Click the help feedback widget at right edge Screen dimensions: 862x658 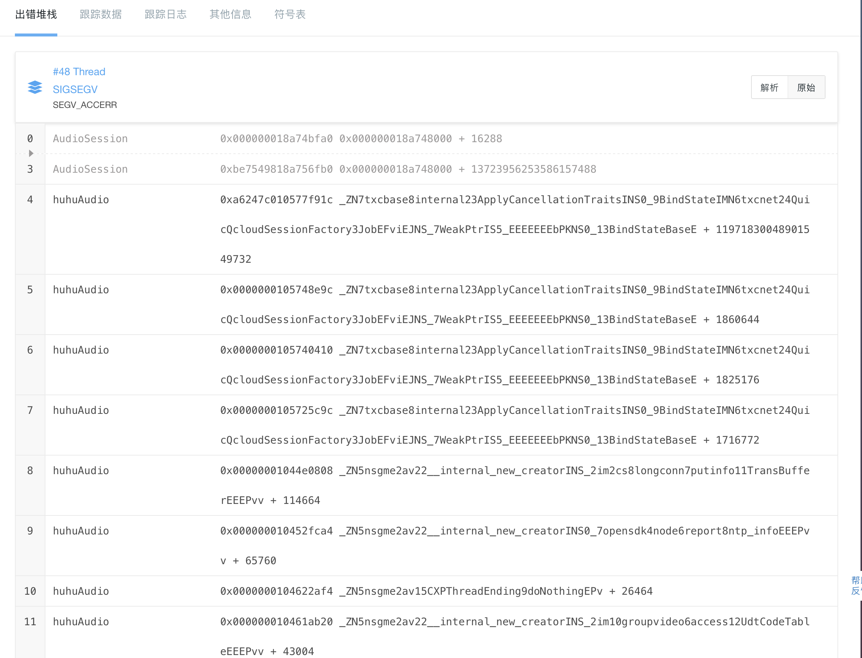point(856,585)
